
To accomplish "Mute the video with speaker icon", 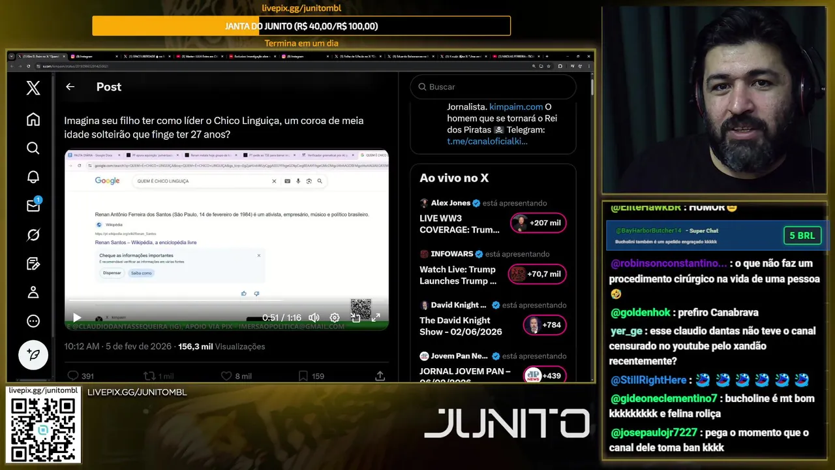I will [x=314, y=318].
